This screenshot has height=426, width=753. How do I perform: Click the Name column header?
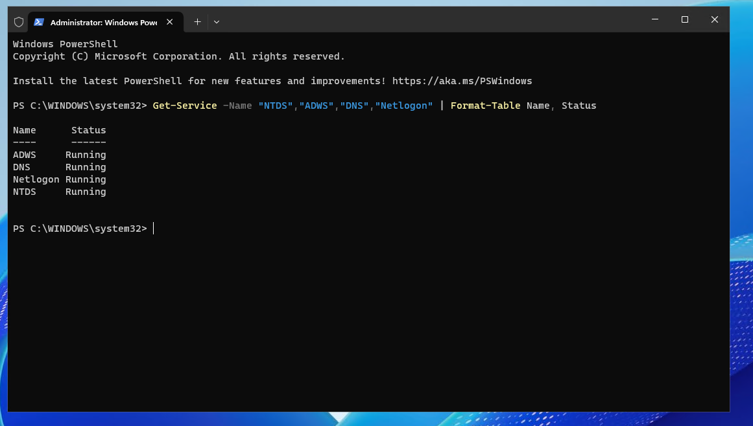click(25, 130)
